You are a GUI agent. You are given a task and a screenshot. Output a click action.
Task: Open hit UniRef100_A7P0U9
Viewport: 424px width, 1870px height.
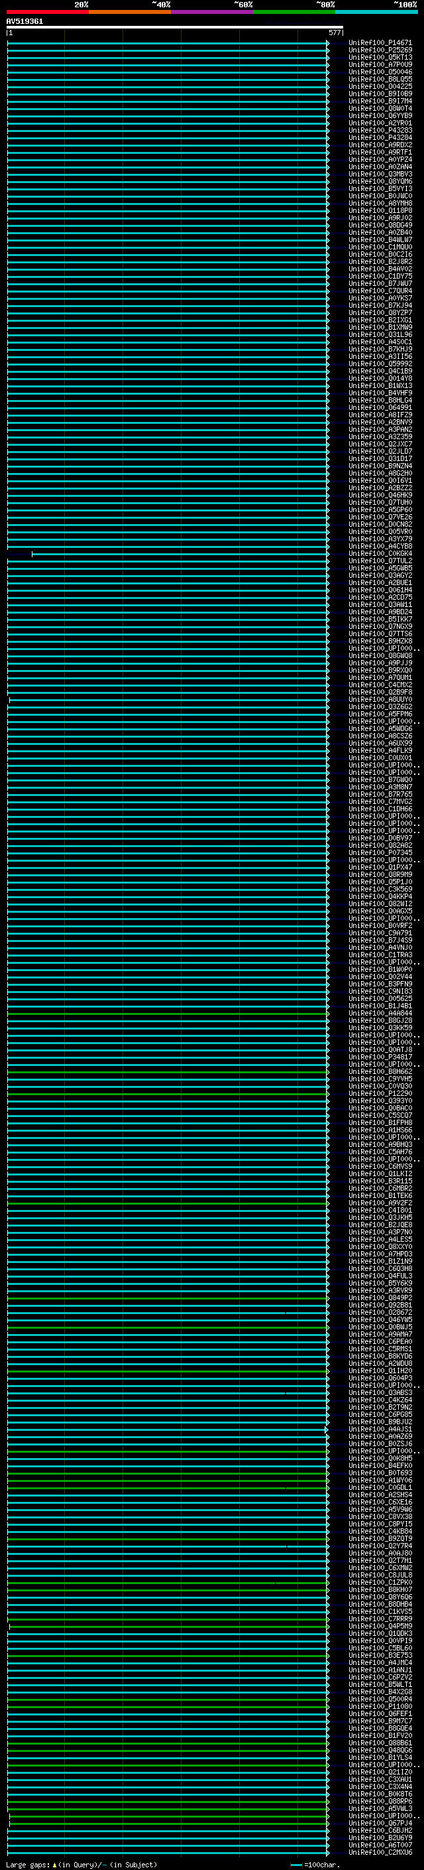click(380, 64)
